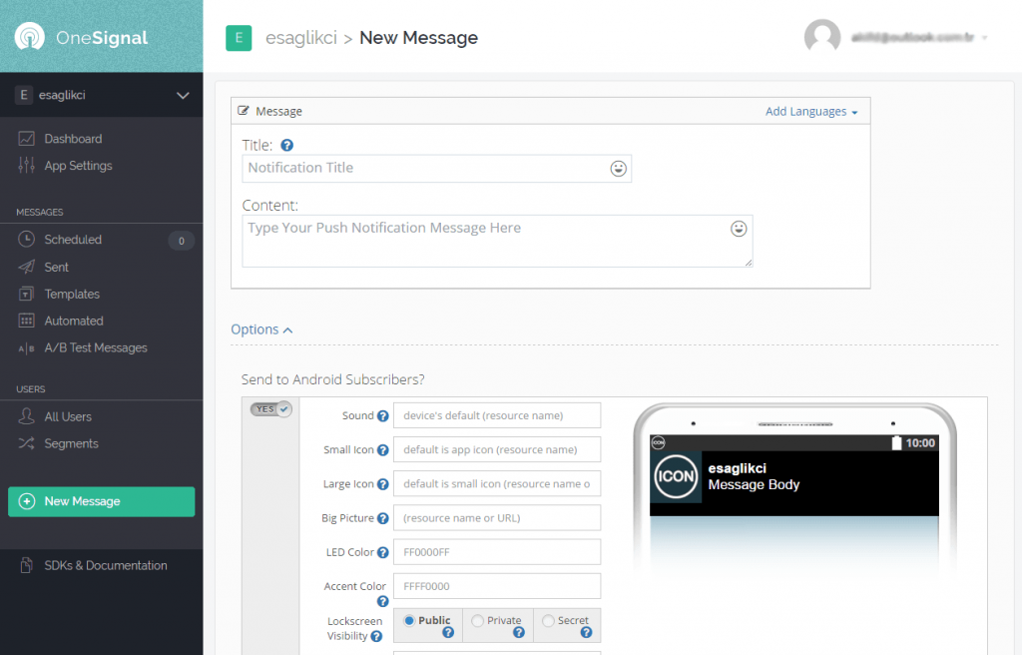Screen dimensions: 1022x655
Task: Click the Large Icon resource field
Action: pyautogui.click(x=497, y=484)
